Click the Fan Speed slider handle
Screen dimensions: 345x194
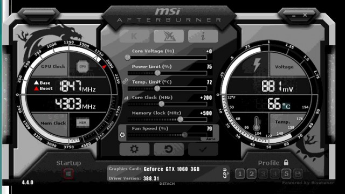(185, 135)
